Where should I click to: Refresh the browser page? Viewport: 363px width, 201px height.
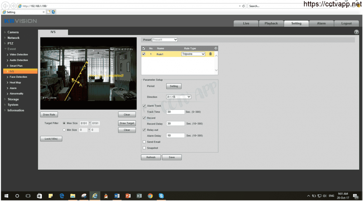pos(244,6)
